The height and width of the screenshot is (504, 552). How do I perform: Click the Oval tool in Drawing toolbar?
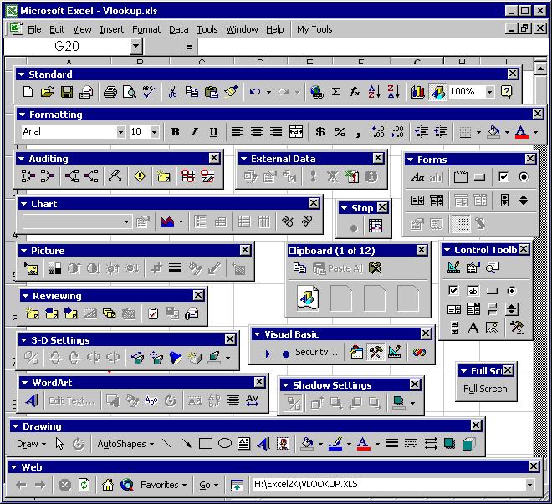225,444
